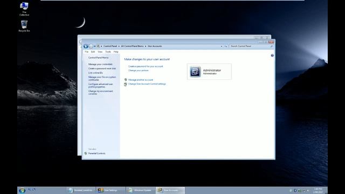Click the taskbar clock
Viewport: 345px width, 194px height.
318,190
